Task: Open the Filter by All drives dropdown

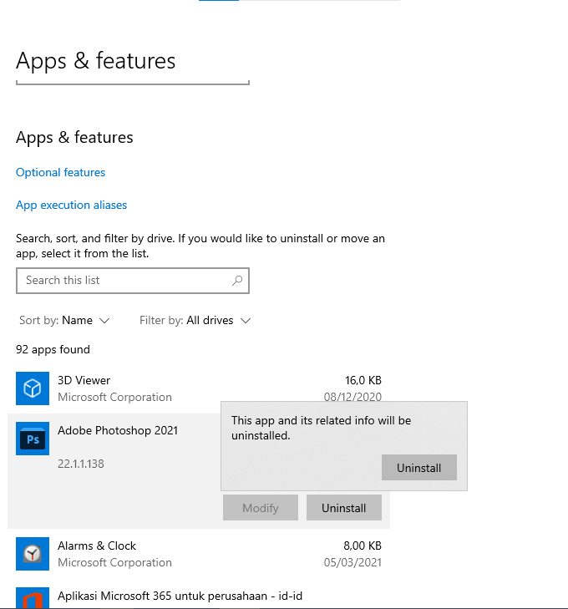Action: tap(195, 321)
